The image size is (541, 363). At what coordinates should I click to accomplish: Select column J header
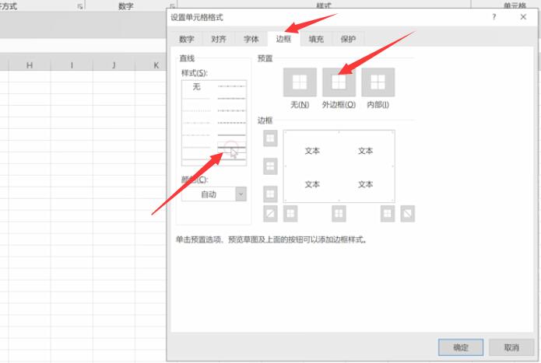tap(114, 65)
